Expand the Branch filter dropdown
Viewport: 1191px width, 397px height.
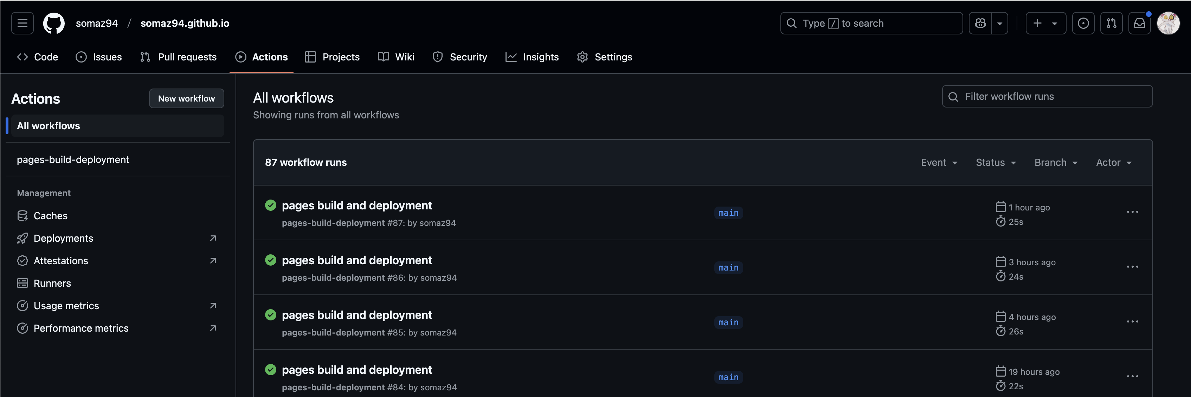tap(1056, 163)
